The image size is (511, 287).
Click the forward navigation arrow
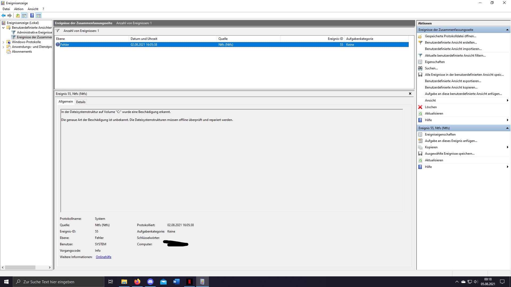tap(10, 15)
